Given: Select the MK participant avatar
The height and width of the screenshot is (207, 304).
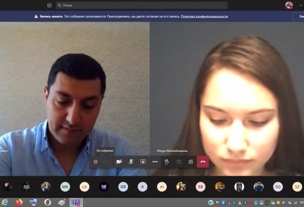Looking at the screenshot, I should click(x=65, y=187).
